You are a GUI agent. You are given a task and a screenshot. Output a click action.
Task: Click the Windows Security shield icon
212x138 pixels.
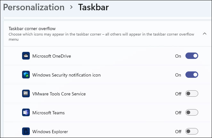(x=26, y=75)
